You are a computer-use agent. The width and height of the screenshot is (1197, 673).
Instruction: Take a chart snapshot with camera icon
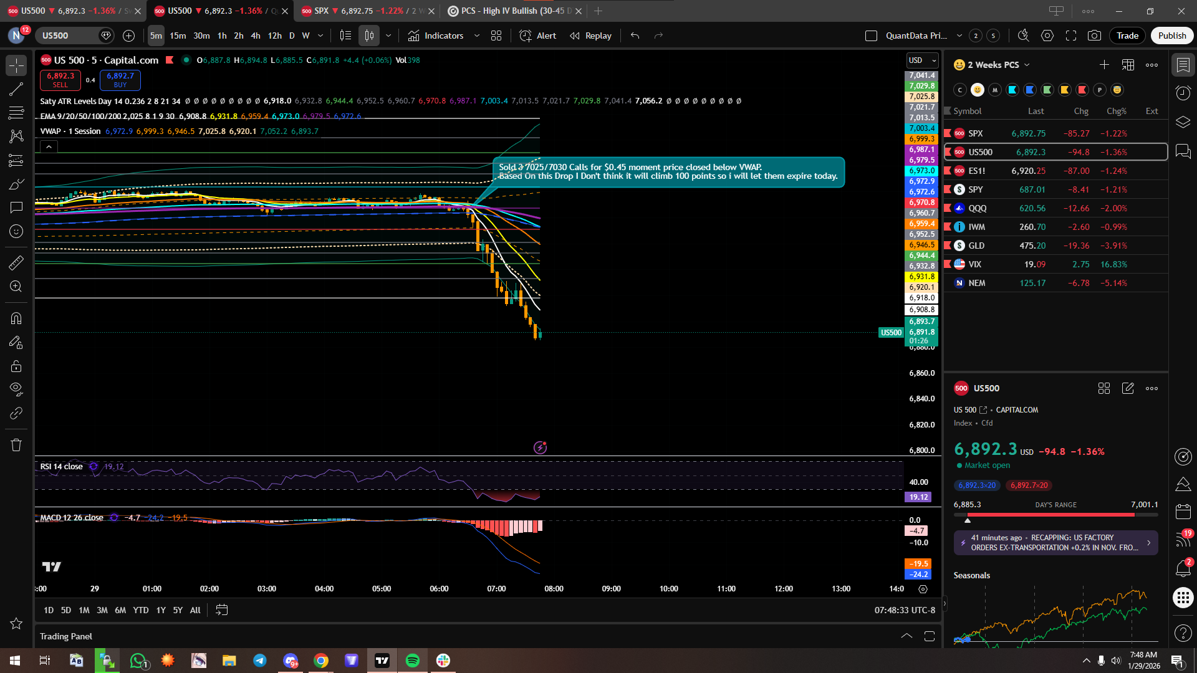click(x=1094, y=36)
